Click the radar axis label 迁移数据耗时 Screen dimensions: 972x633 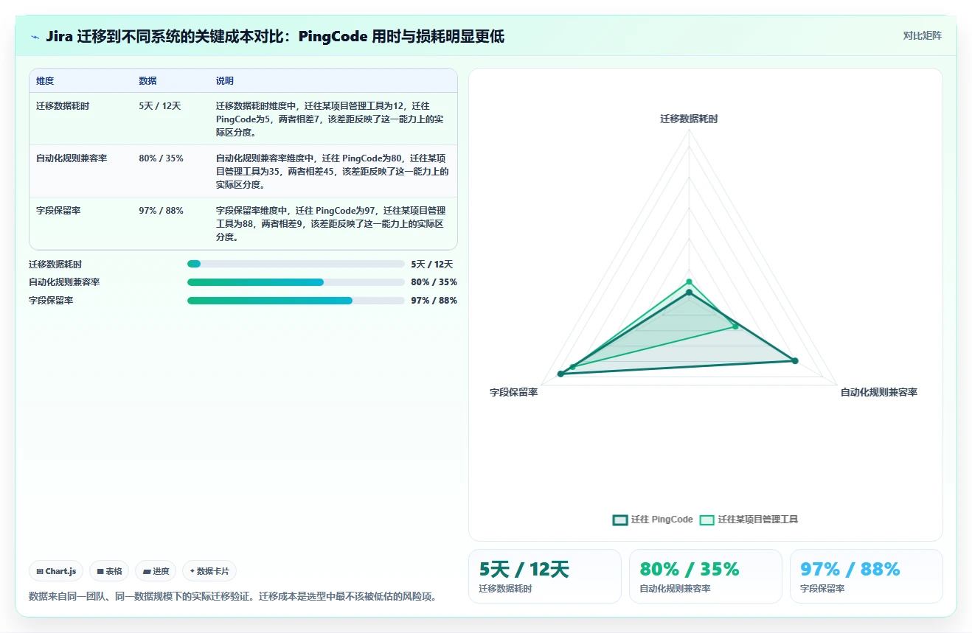tap(689, 119)
